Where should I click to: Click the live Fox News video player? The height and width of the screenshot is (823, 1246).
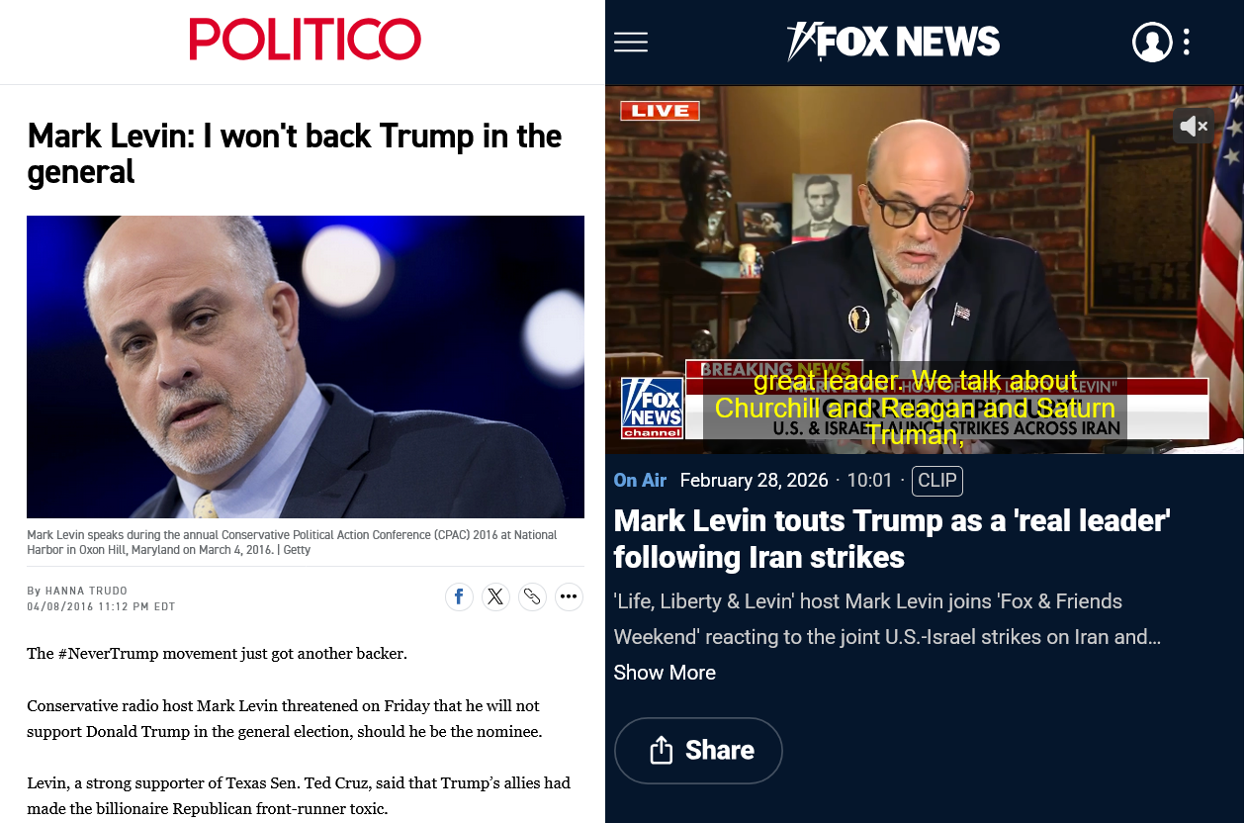click(925, 269)
